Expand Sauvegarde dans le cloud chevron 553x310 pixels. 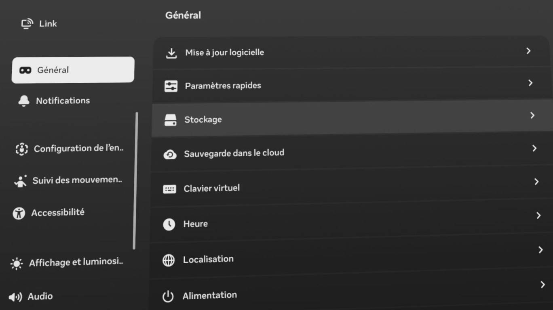(534, 149)
